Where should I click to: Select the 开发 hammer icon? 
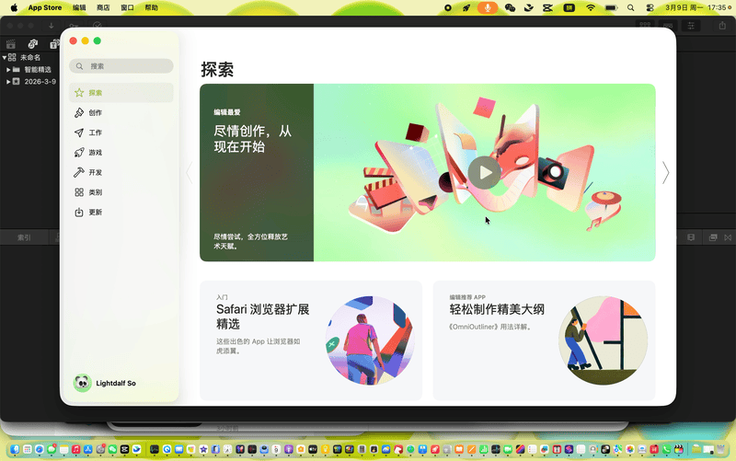click(80, 173)
